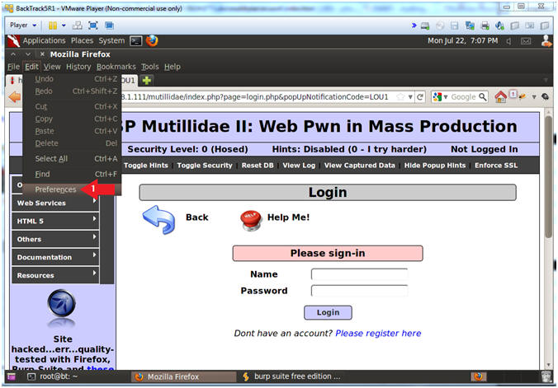Open the Places menu

82,41
